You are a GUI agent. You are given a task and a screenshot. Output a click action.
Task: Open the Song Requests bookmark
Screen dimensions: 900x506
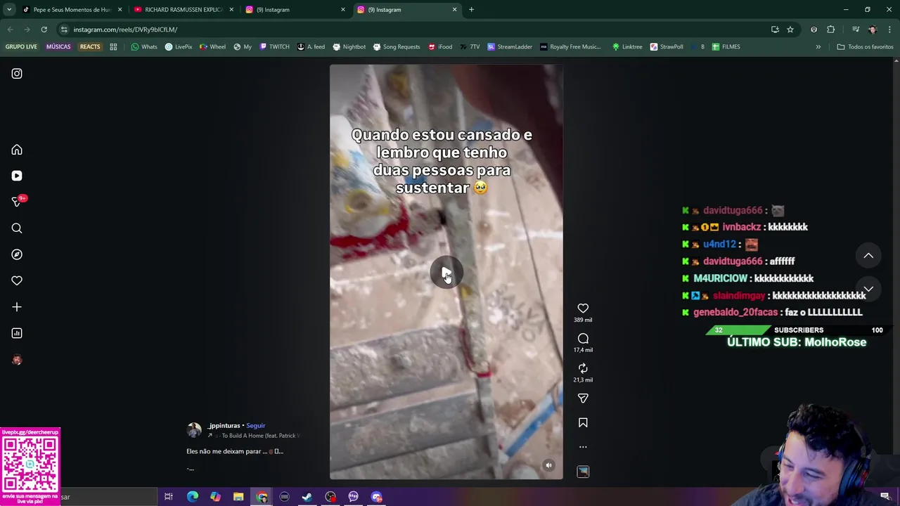click(x=397, y=47)
